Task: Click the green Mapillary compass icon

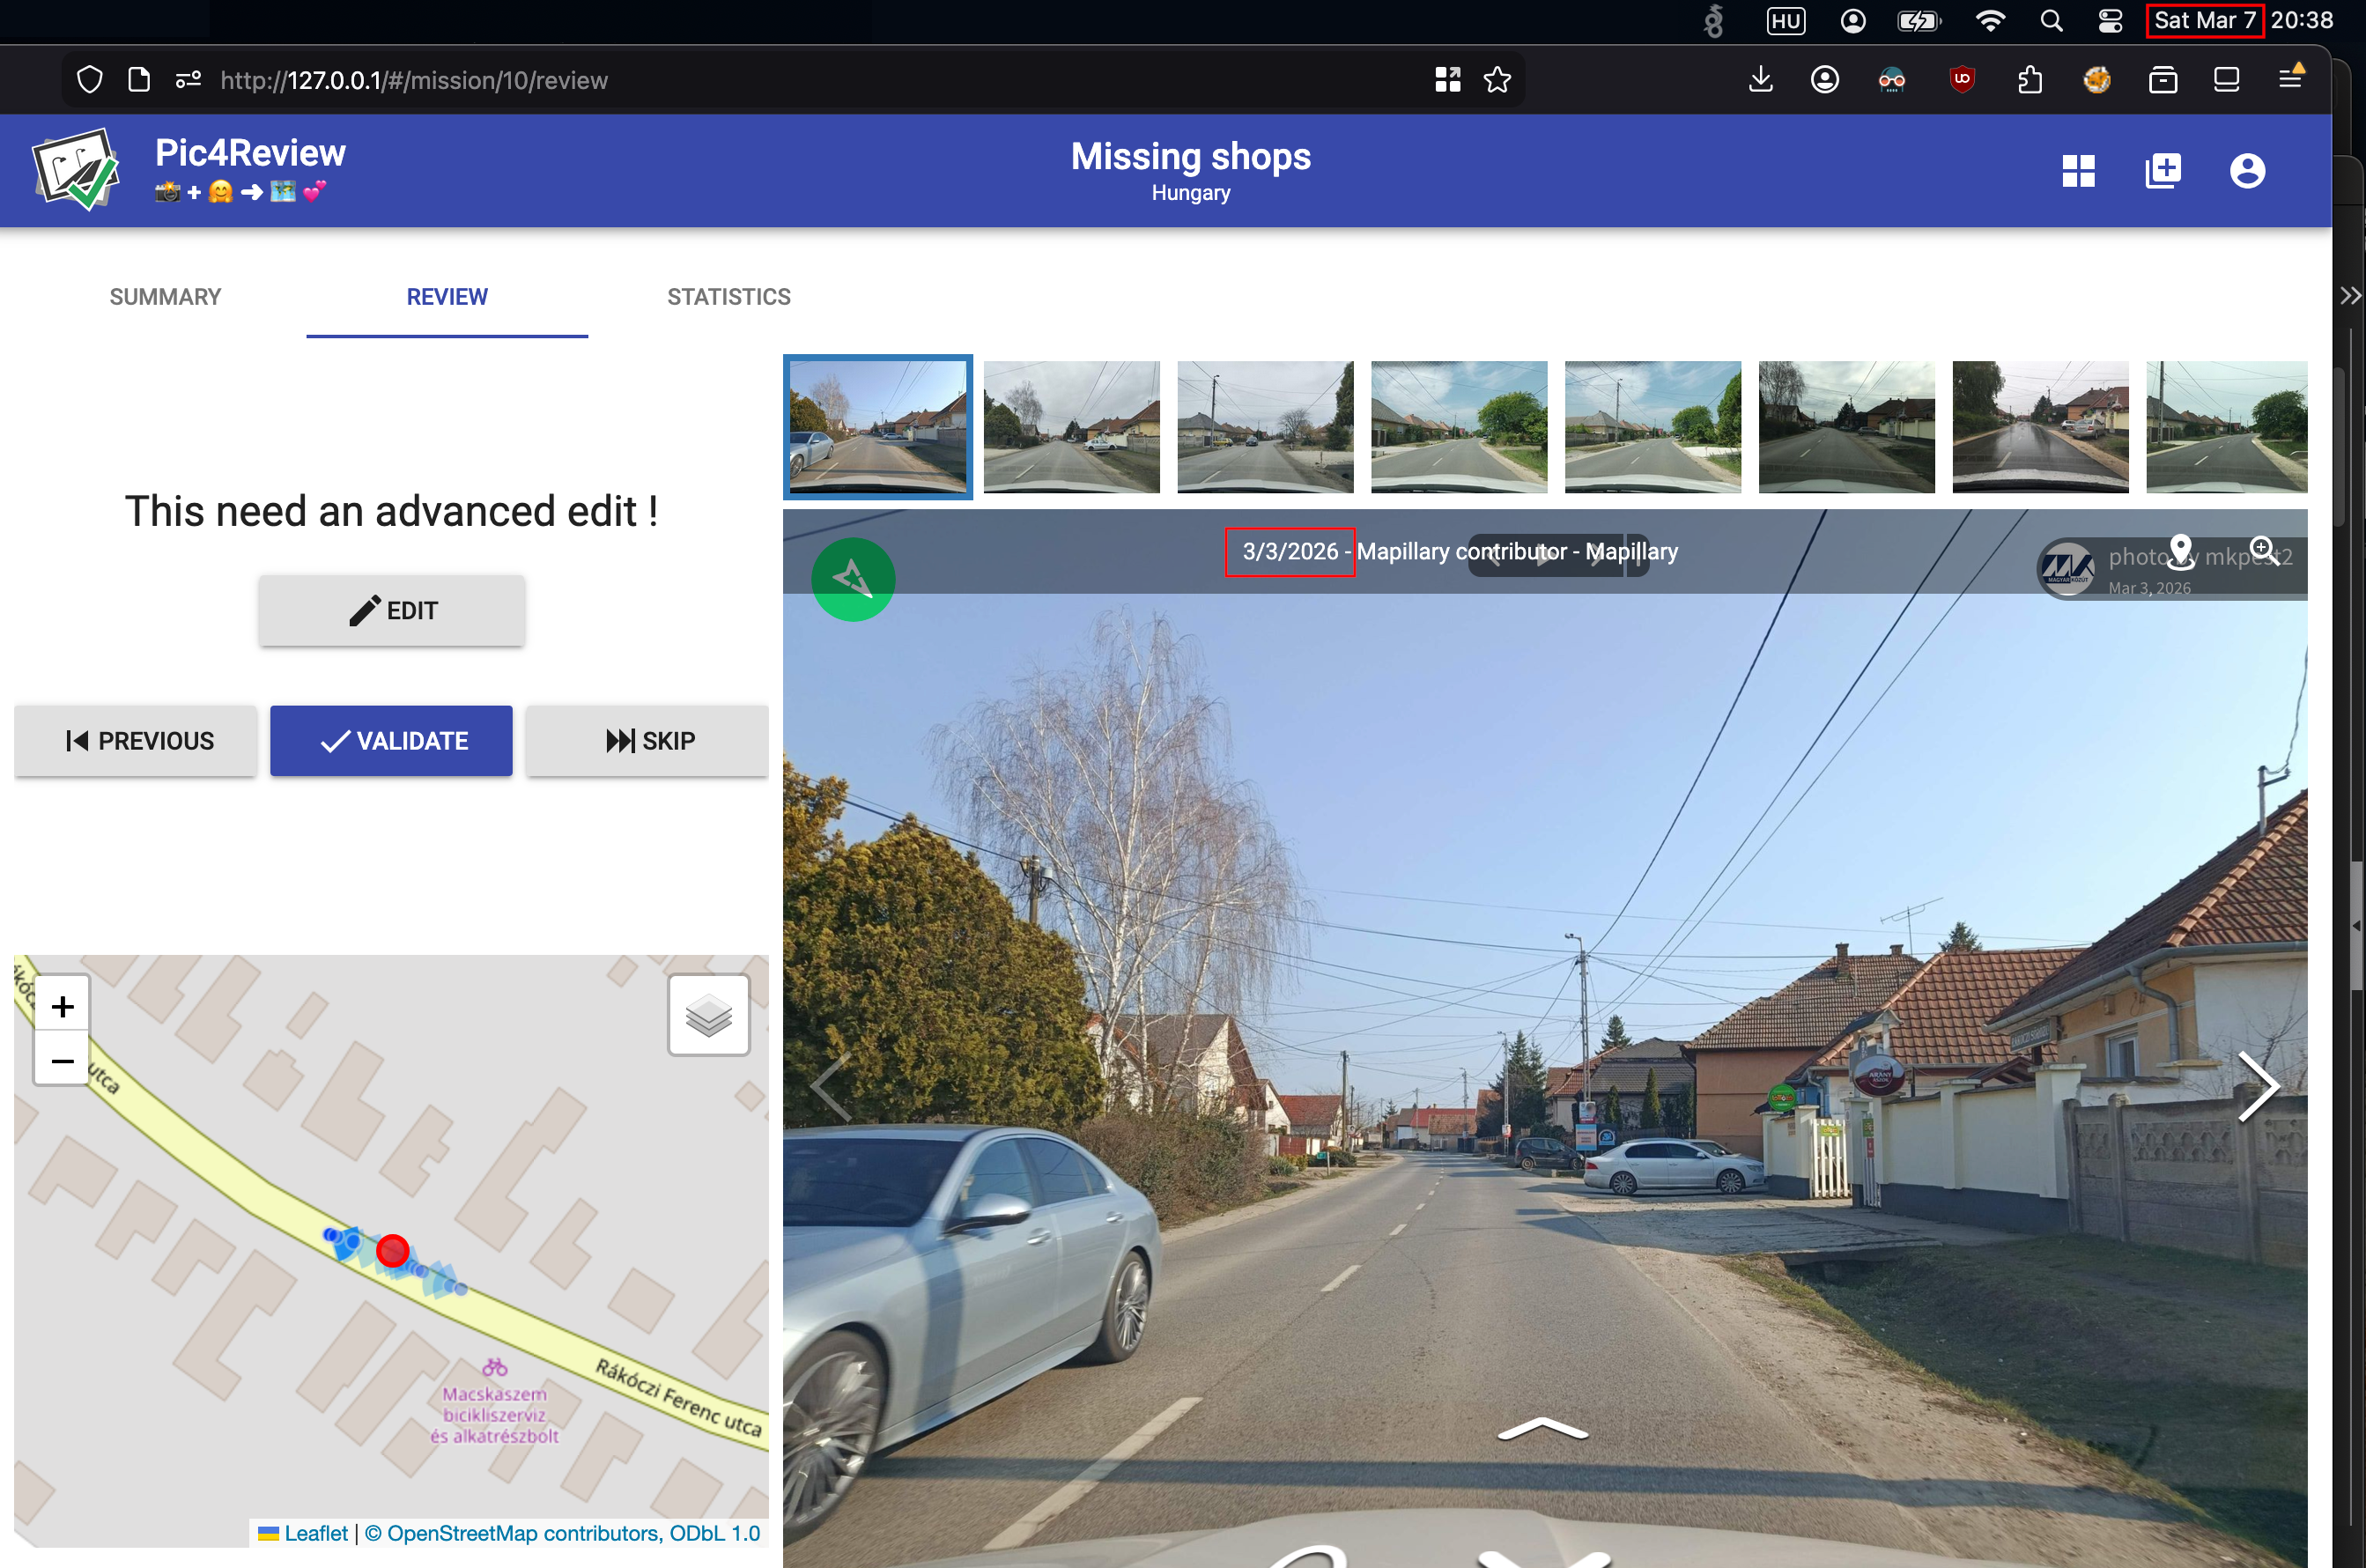Action: 852,579
